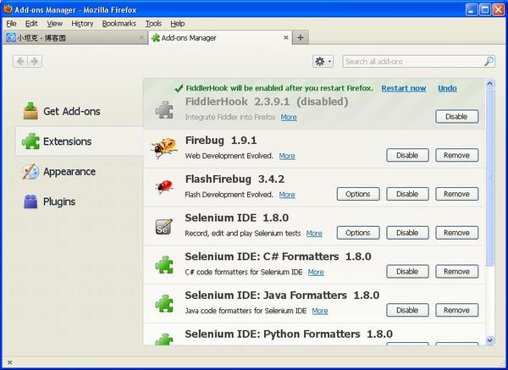Open the Tools menu
The height and width of the screenshot is (370, 508).
point(153,24)
